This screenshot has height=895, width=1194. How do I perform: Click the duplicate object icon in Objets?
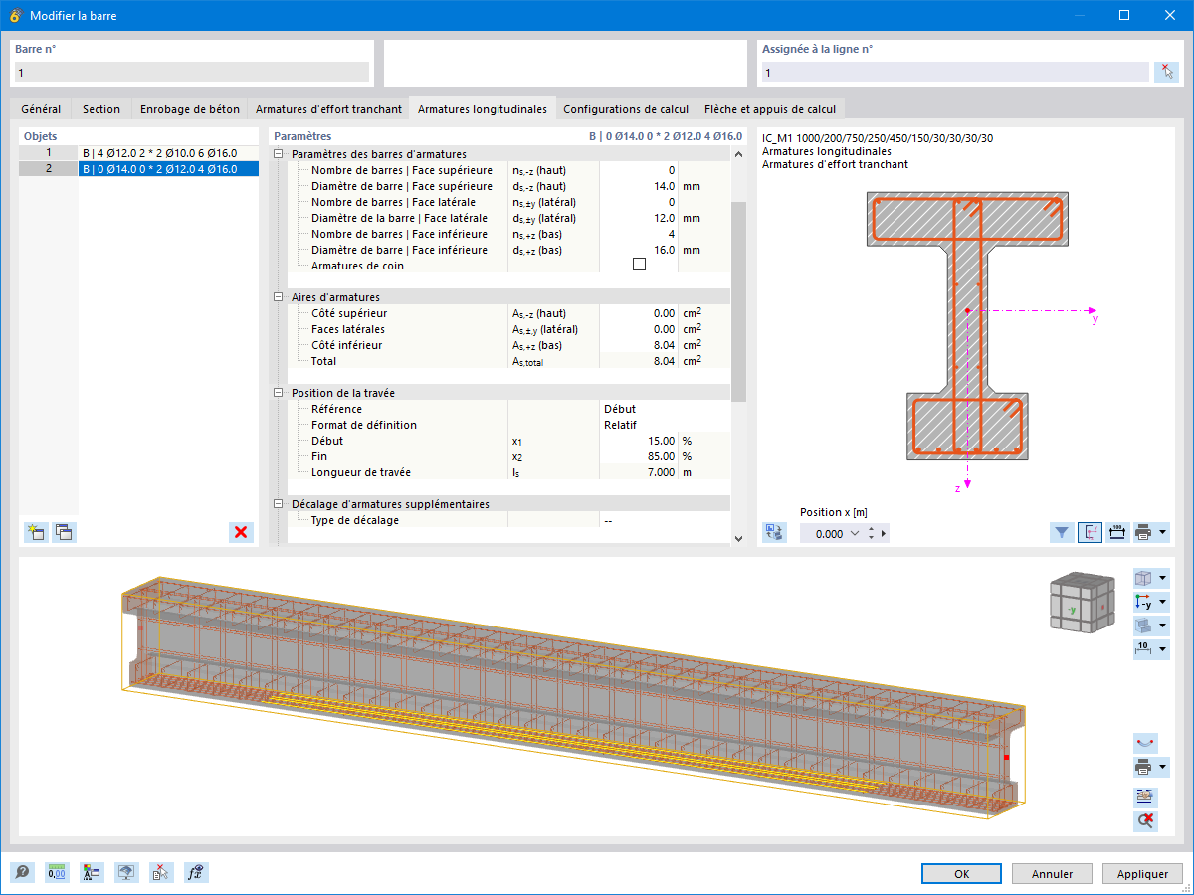tap(63, 532)
